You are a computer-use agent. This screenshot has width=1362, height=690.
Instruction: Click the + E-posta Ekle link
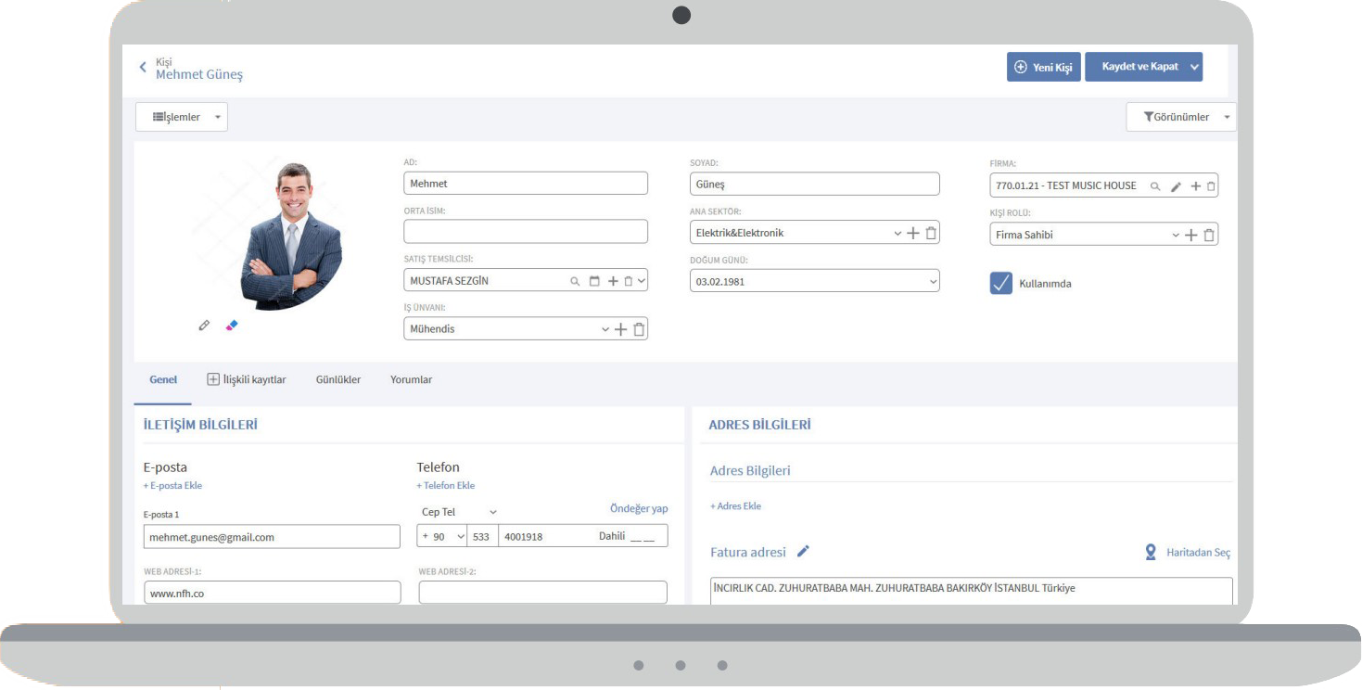click(172, 486)
